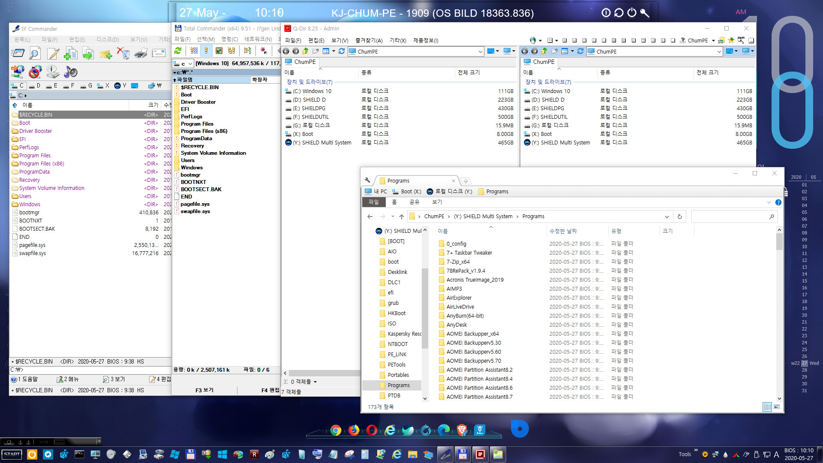Click the Explorer search input field
Screen dimensions: 823x463
click(734, 216)
